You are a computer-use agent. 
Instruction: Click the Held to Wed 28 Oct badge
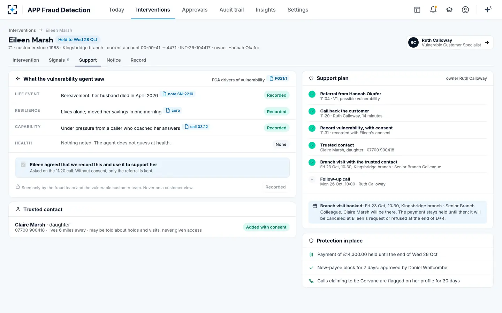(78, 40)
